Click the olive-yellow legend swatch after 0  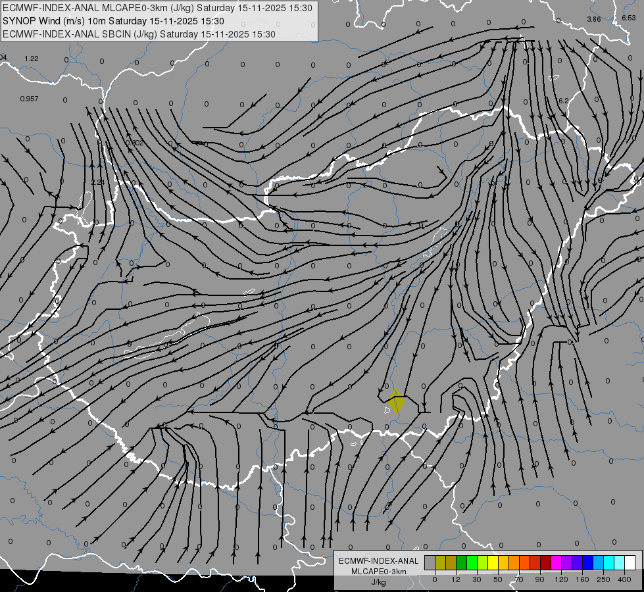click(440, 562)
